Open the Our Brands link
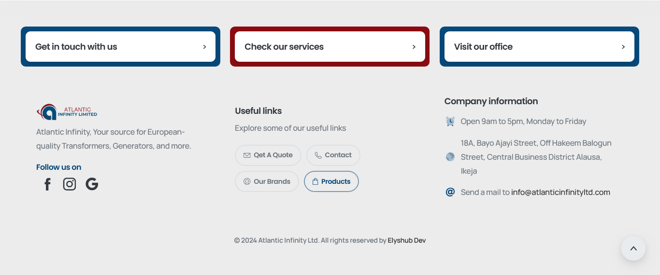This screenshot has height=275, width=660. pos(267,181)
